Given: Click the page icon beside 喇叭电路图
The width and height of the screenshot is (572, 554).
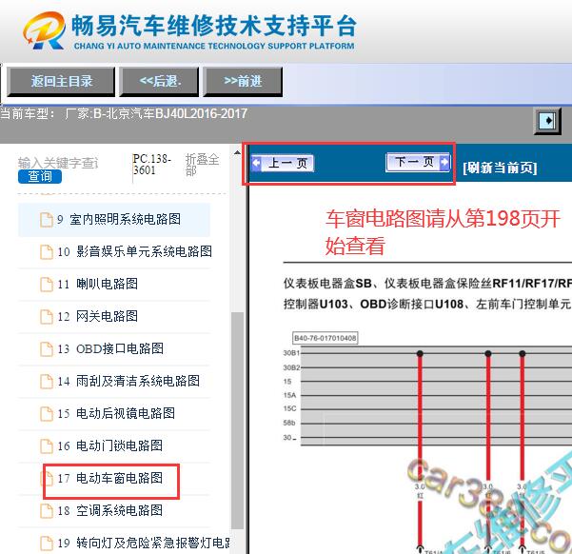Looking at the screenshot, I should pos(47,285).
